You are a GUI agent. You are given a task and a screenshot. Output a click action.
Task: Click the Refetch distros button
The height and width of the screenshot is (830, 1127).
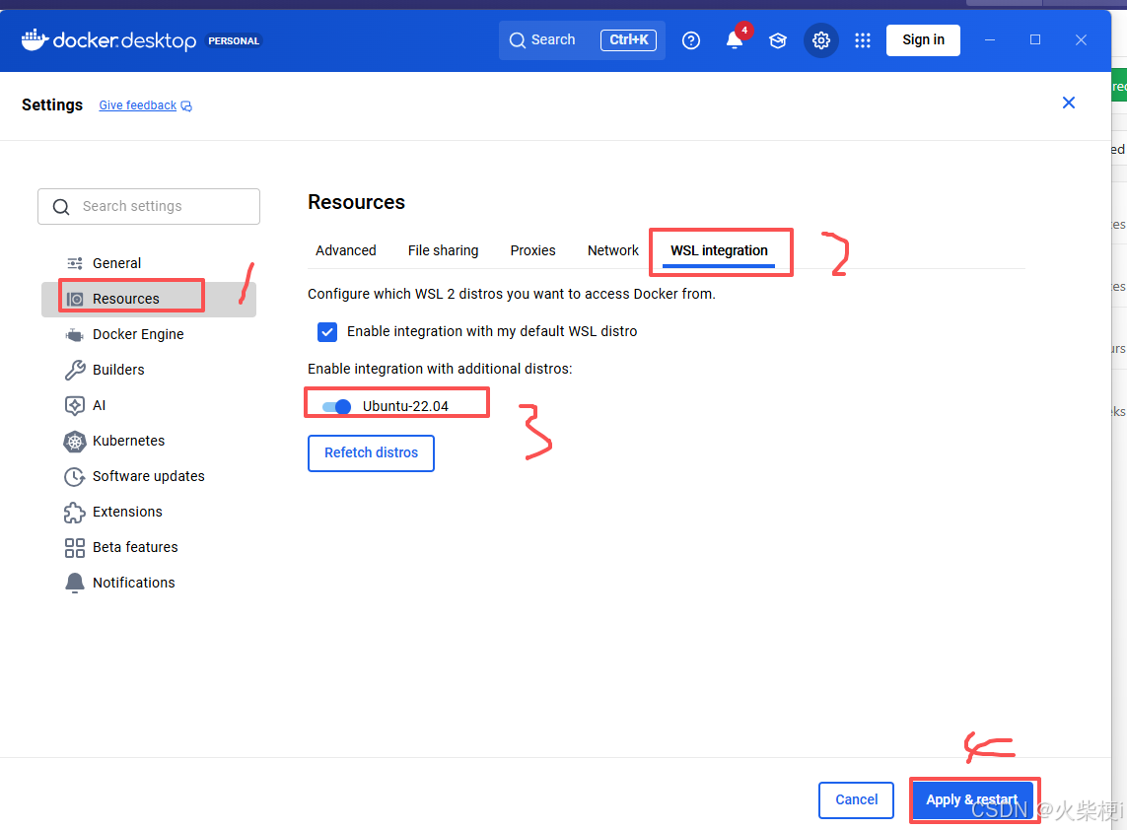point(371,452)
